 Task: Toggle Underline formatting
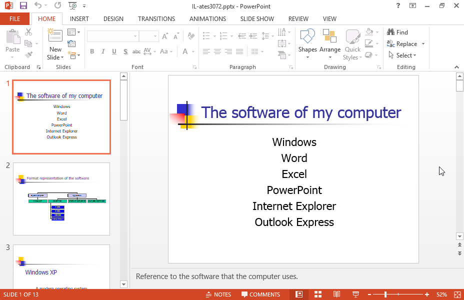(114, 51)
